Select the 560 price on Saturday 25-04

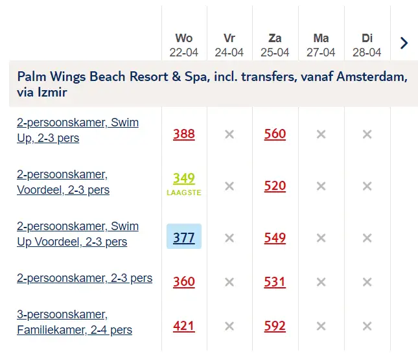pyautogui.click(x=275, y=134)
